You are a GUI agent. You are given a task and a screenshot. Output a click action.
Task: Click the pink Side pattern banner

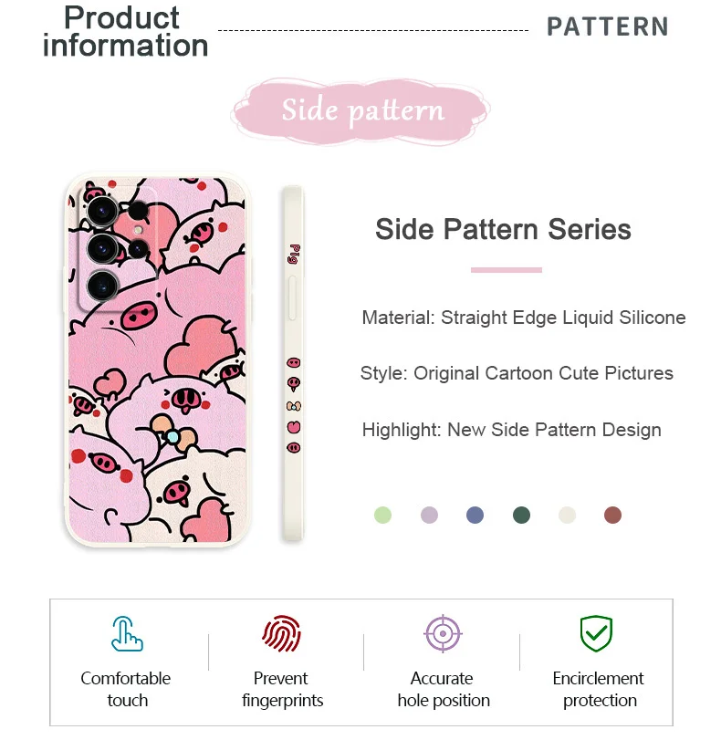361,111
